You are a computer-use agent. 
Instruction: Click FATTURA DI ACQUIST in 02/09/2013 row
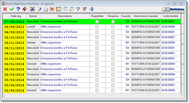(146, 27)
